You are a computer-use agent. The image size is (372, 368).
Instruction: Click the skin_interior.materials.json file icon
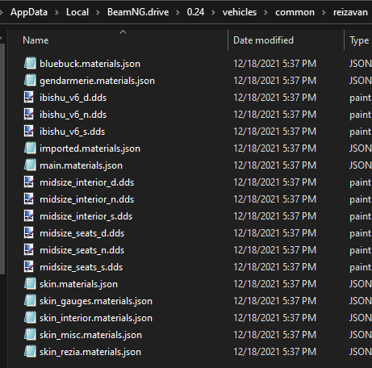point(30,317)
